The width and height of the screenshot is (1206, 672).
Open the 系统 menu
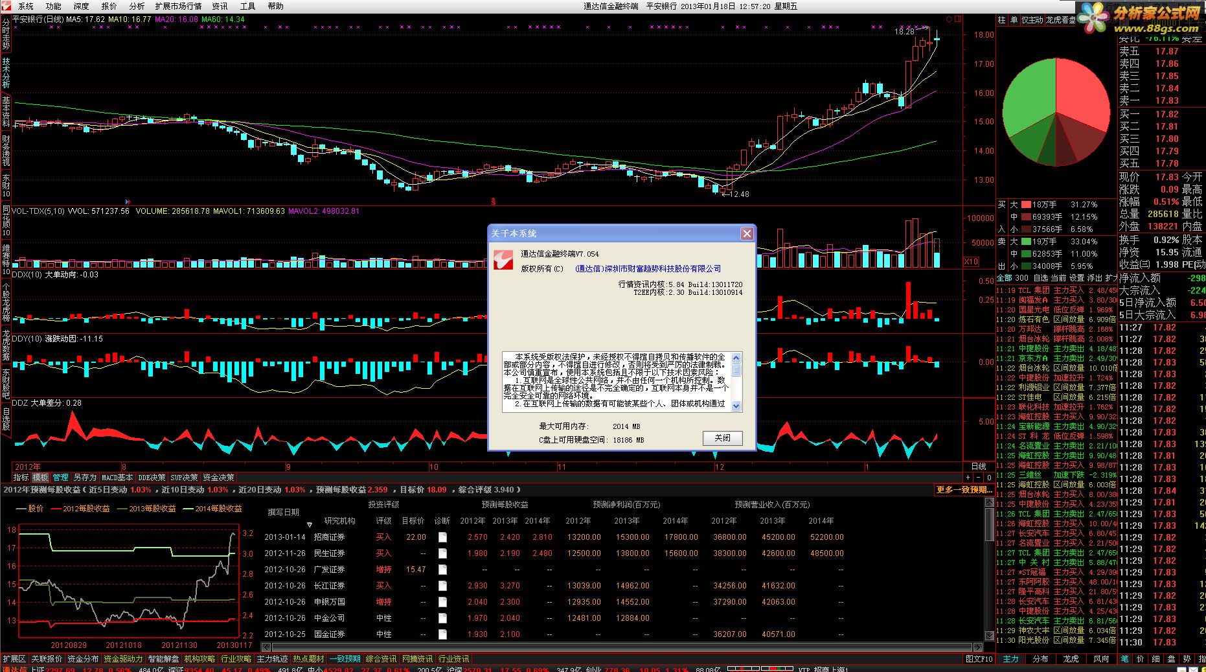coord(26,6)
